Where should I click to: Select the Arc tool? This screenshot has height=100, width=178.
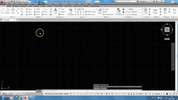[18, 11]
